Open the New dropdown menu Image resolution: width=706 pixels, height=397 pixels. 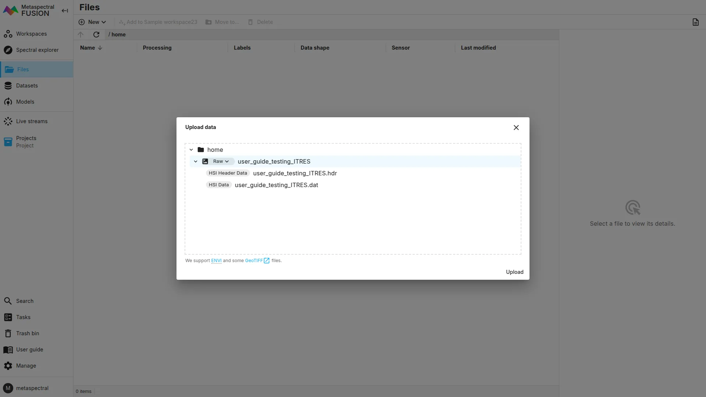pos(92,22)
